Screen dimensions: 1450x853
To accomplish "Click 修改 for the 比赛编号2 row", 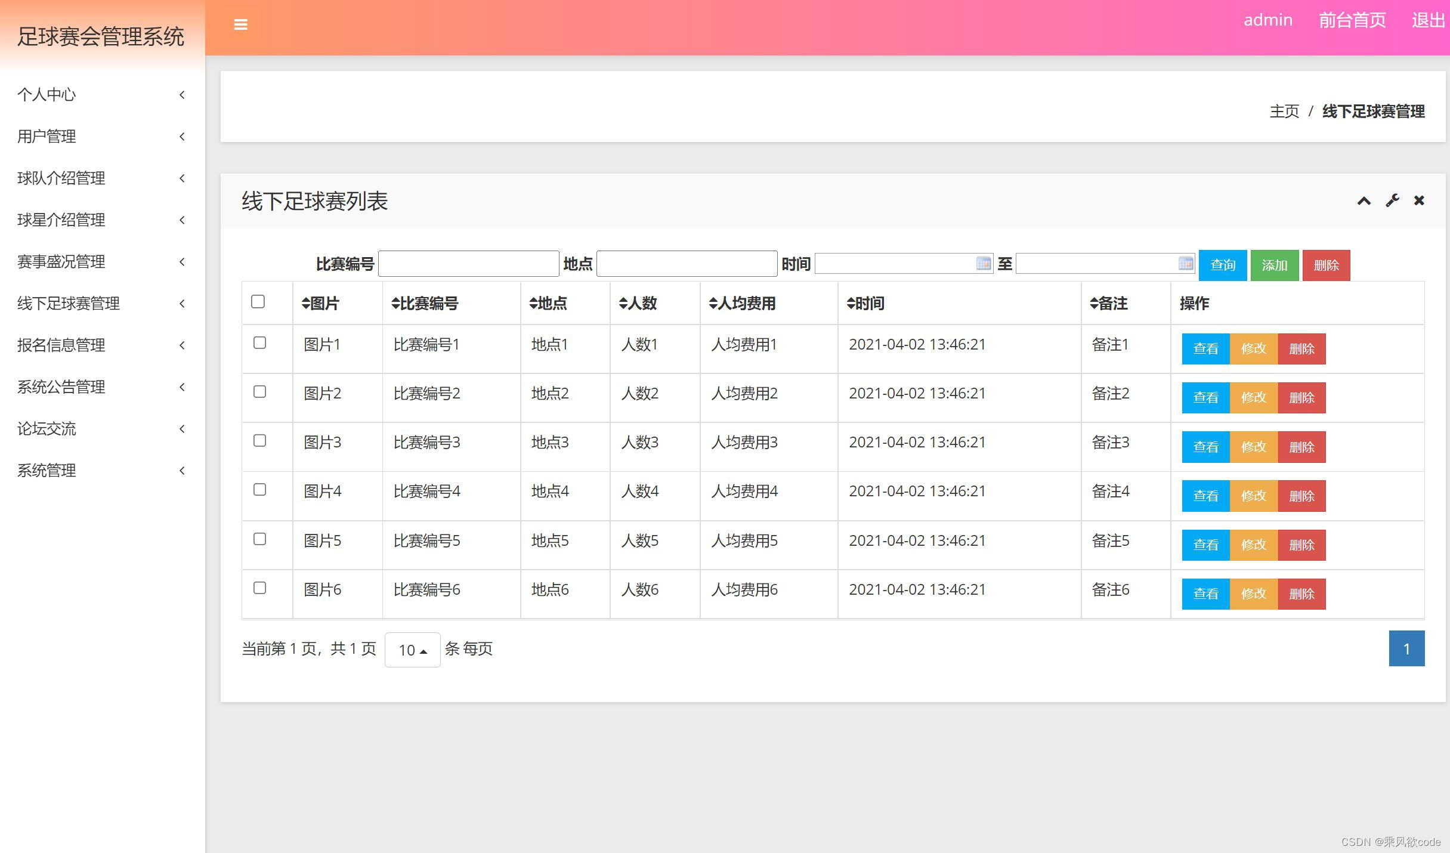I will [x=1253, y=397].
